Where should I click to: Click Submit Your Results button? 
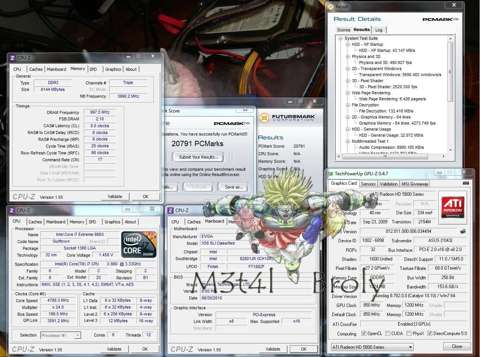click(x=199, y=157)
